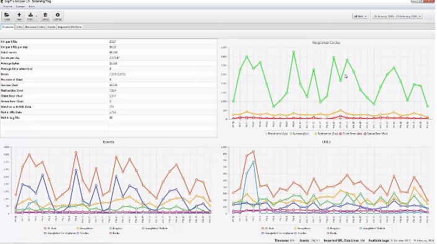The height and width of the screenshot is (244, 437).
Task: Open the Project menu
Action: point(7,6)
